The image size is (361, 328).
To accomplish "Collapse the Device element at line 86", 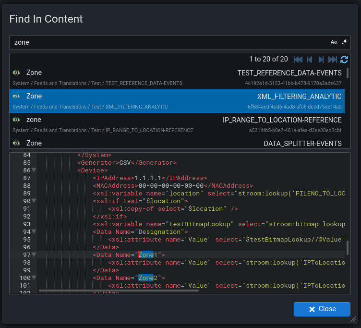I will coord(34,170).
